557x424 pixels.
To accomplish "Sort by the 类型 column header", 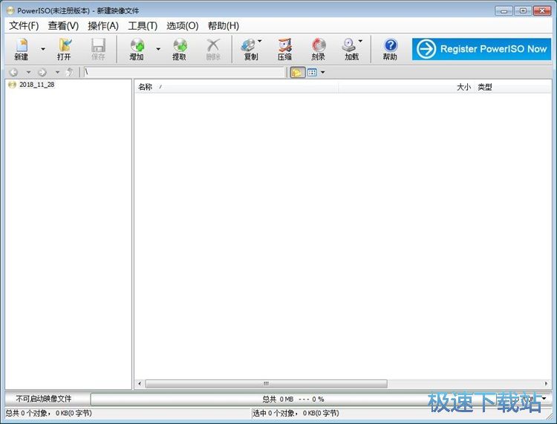I will [485, 87].
